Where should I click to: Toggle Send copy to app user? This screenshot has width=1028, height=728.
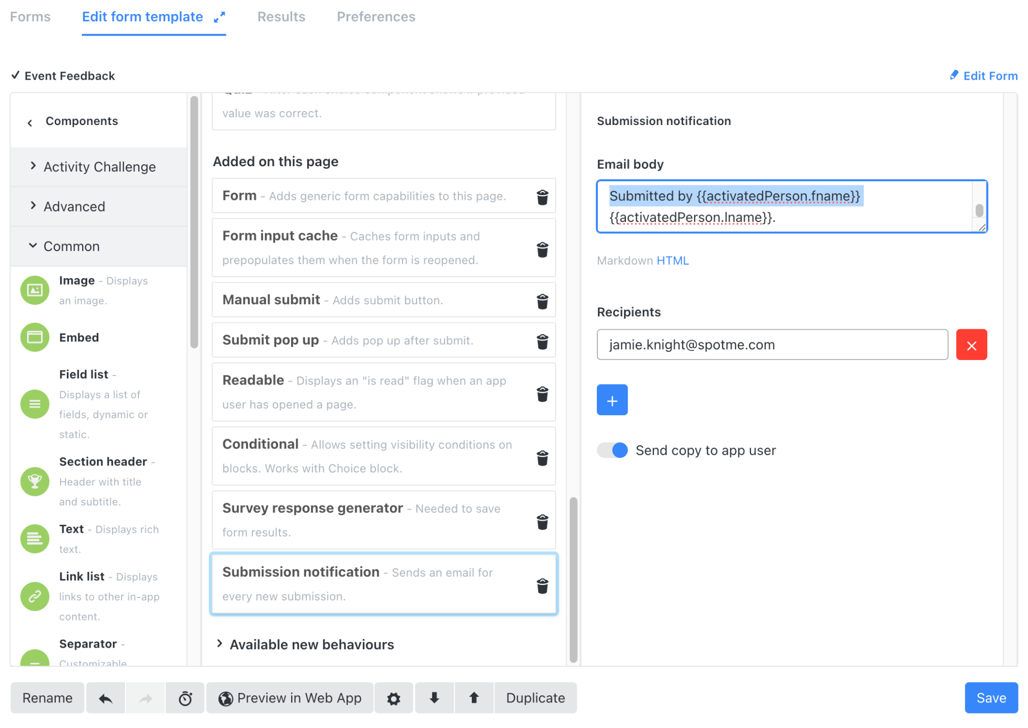point(612,450)
